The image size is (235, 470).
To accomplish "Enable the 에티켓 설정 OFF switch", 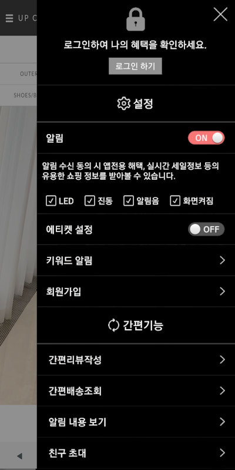I will click(x=206, y=229).
